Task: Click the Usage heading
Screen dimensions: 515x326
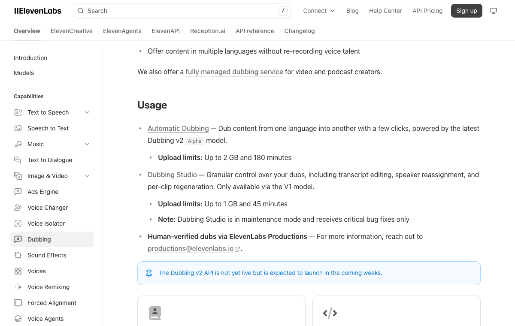Action: (152, 105)
